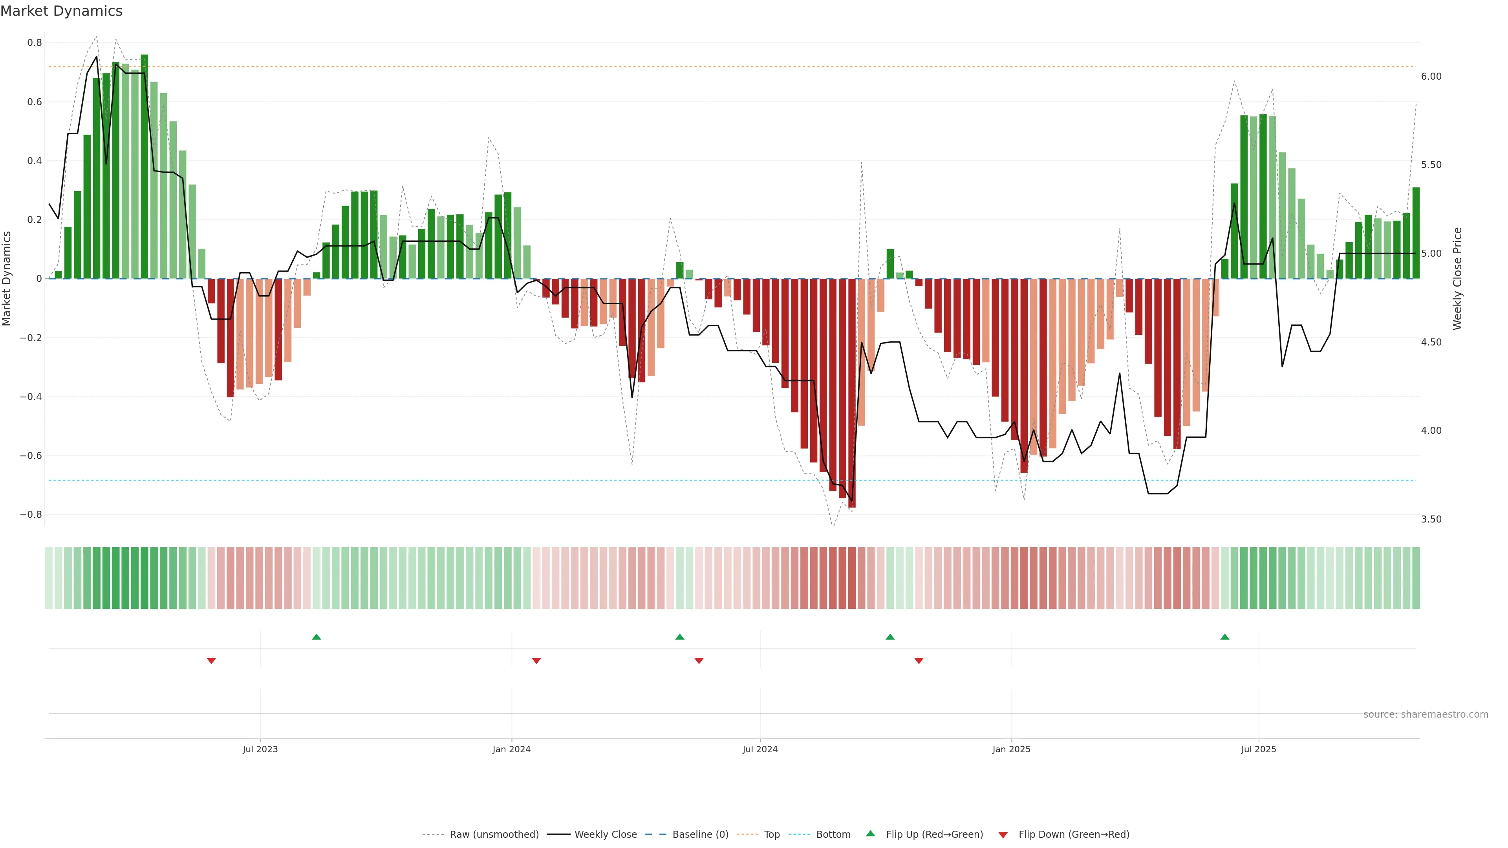Click the black Weekly Close line sample in the legend
The height and width of the screenshot is (848, 1508).
tap(558, 835)
